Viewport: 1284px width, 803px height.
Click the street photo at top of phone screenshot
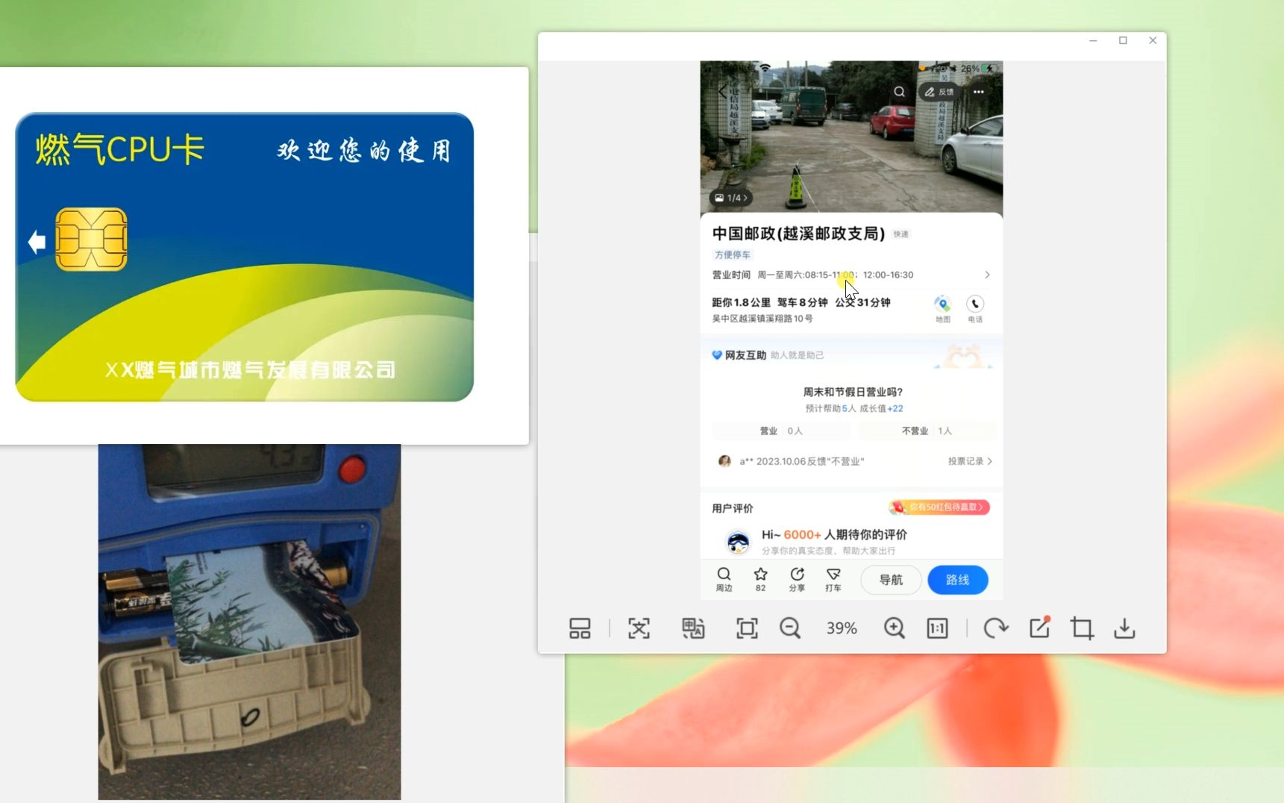click(x=851, y=137)
